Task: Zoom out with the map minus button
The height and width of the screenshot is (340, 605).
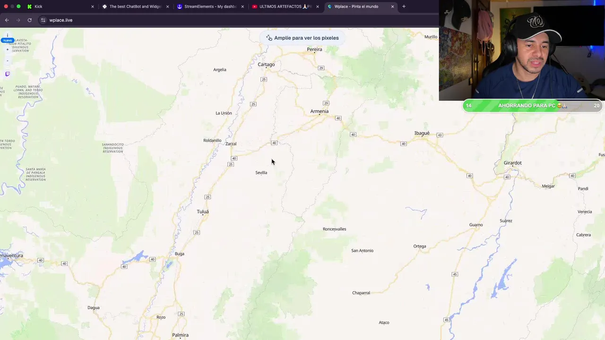Action: click(7, 60)
